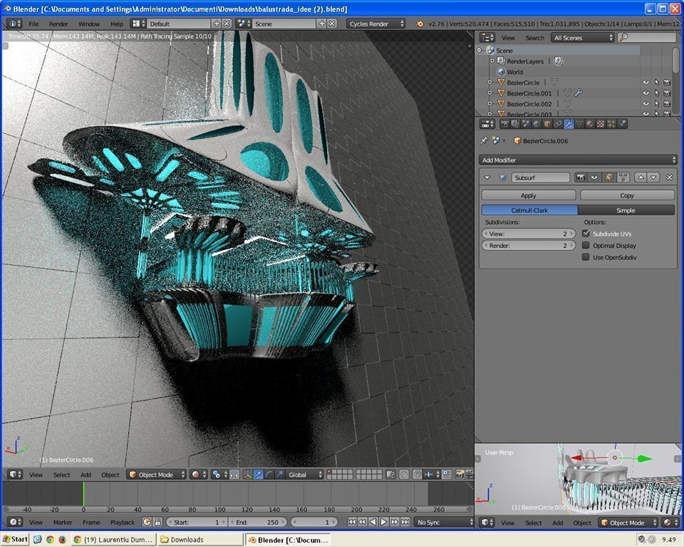
Task: Enable the Optimal Display checkbox
Action: point(586,245)
